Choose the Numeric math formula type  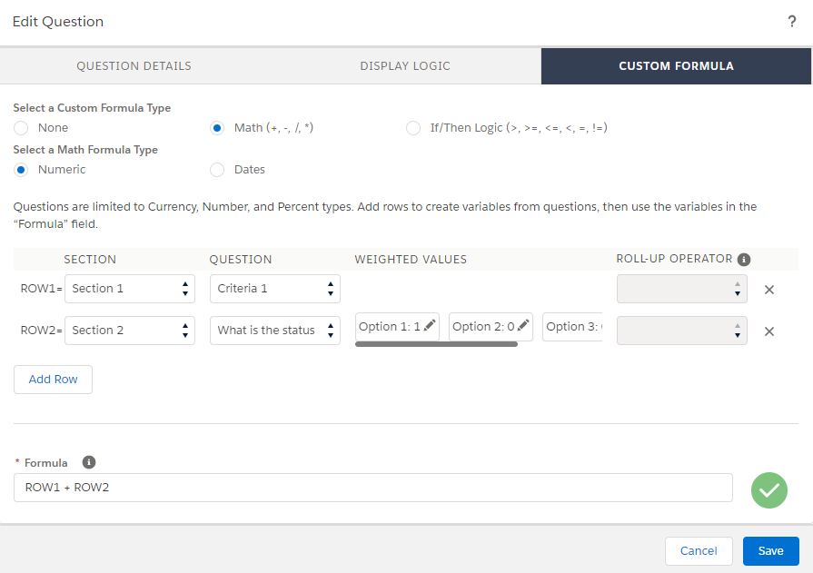pyautogui.click(x=21, y=170)
